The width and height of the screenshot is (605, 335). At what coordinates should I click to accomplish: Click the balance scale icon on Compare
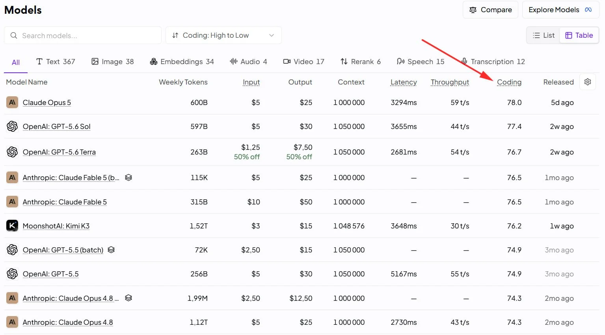[473, 10]
